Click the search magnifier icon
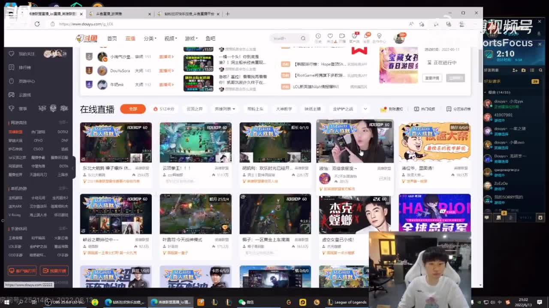This screenshot has height=308, width=549. (303, 38)
